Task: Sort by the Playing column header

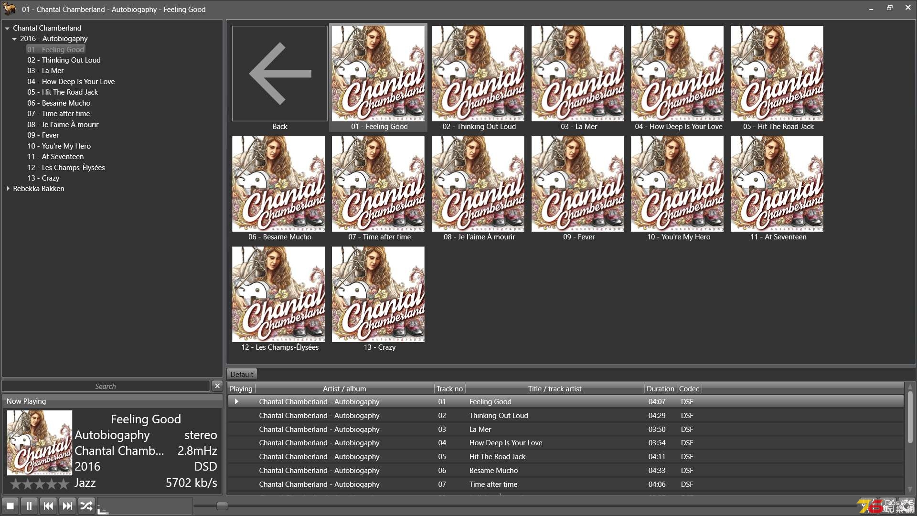Action: [x=241, y=389]
